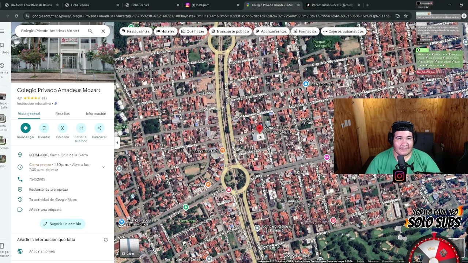The image size is (468, 263).
Task: Click the Amarket Sucursal Santa Monica marker
Action: (x=121, y=222)
